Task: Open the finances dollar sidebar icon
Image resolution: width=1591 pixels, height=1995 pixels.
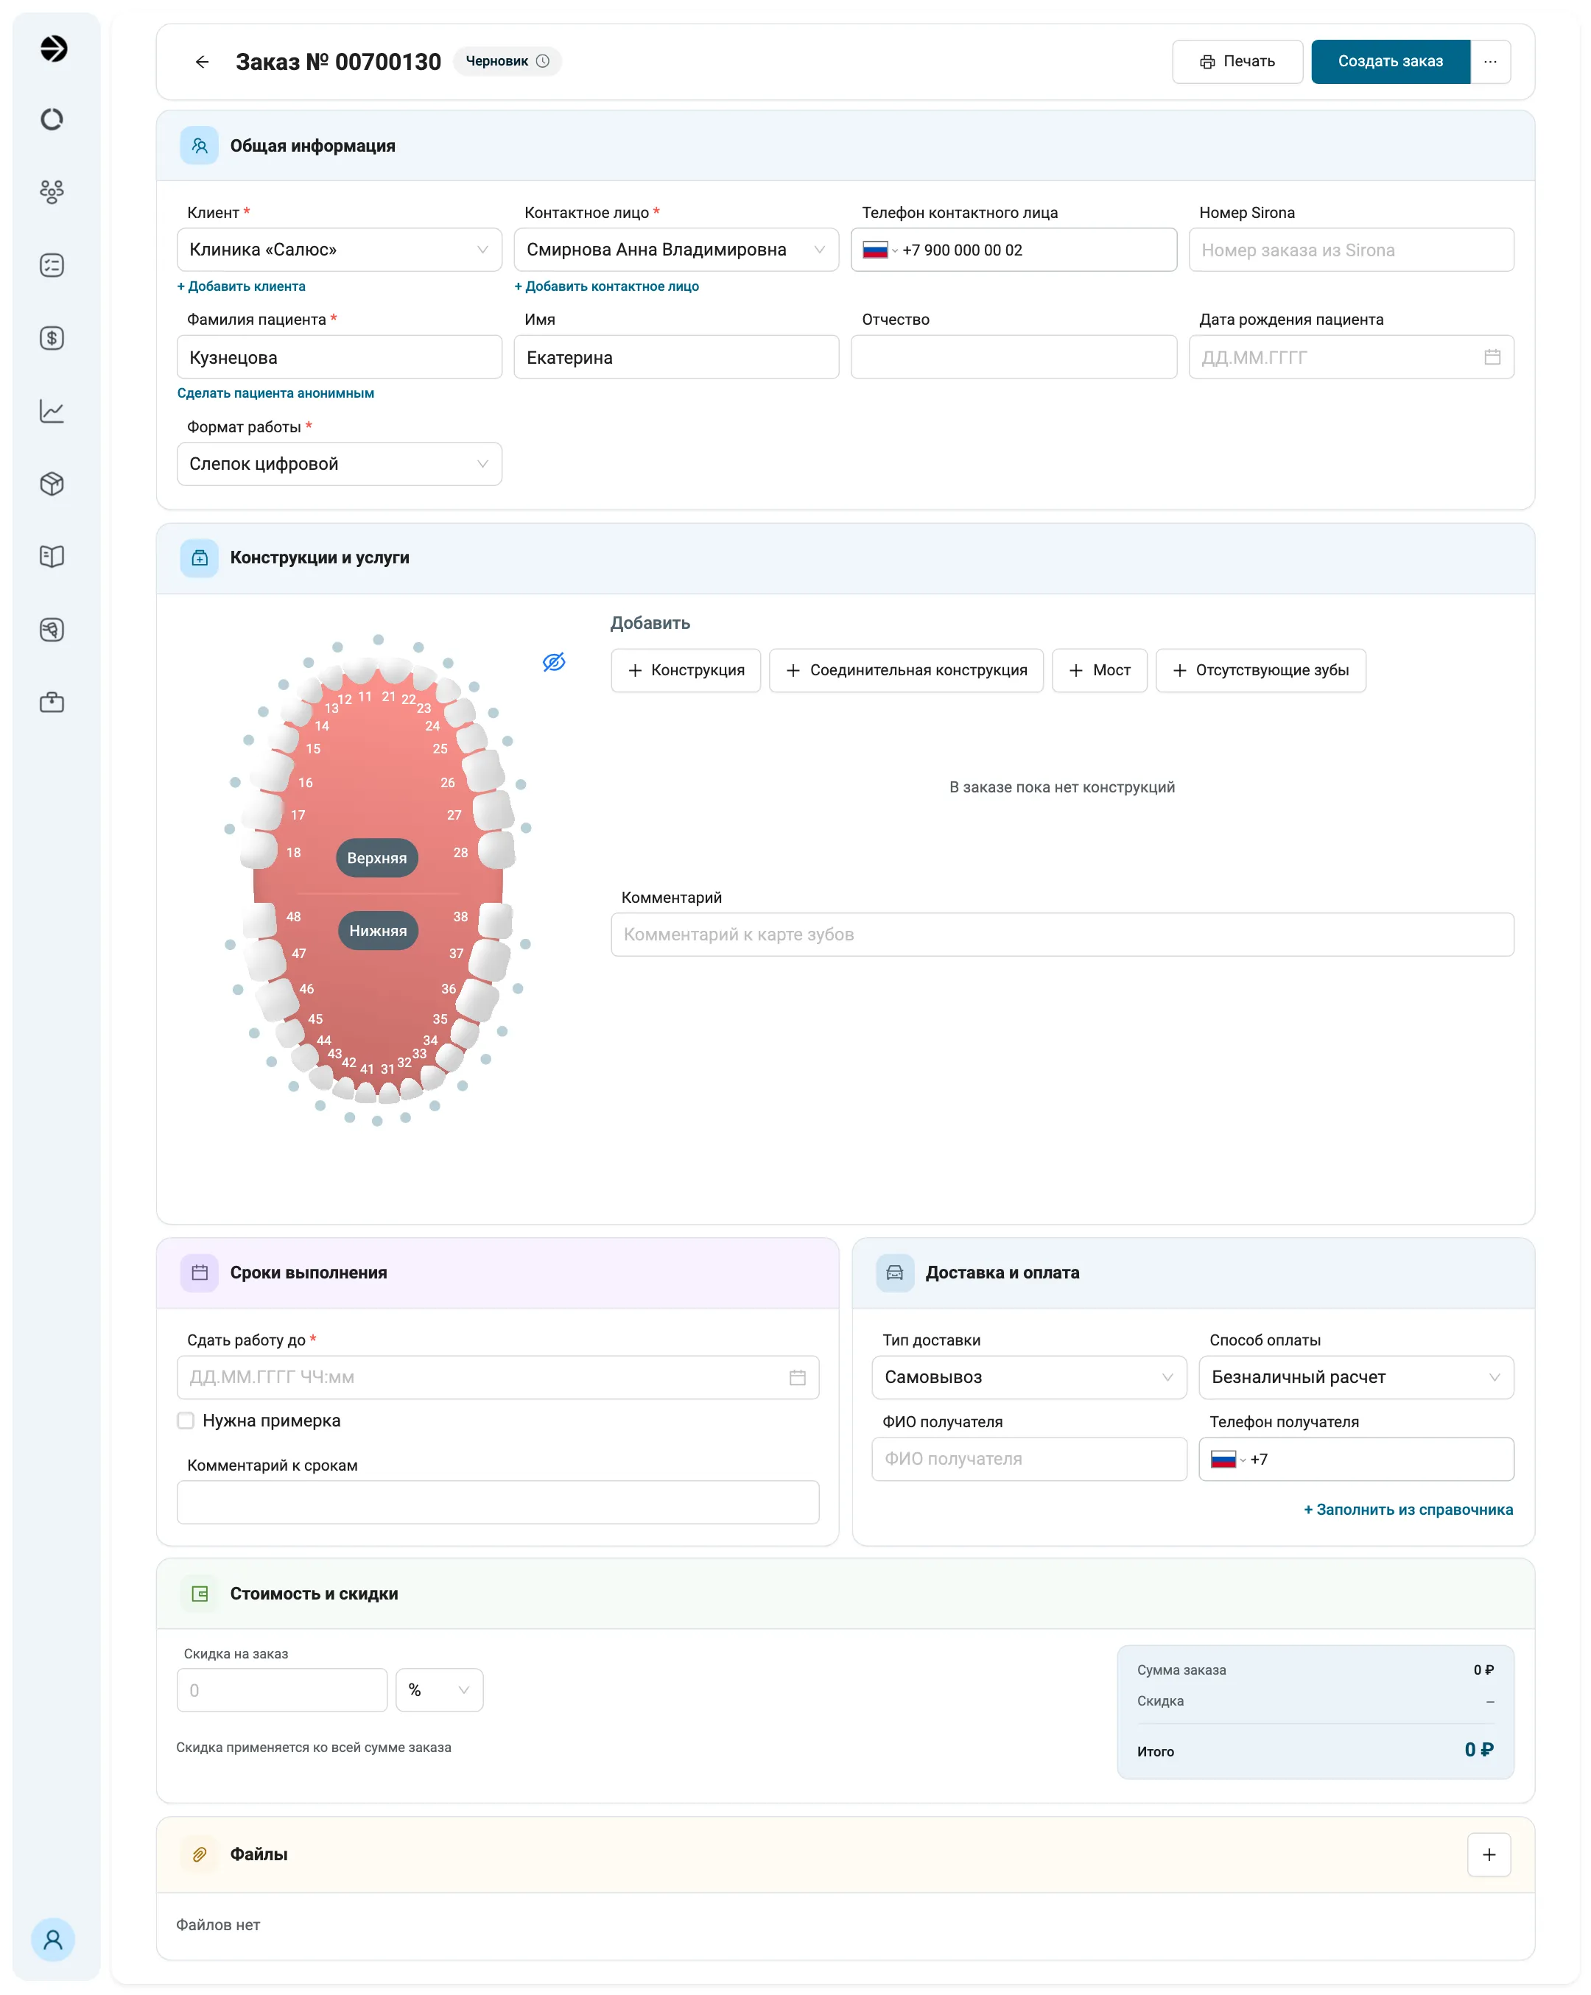Action: tap(52, 338)
